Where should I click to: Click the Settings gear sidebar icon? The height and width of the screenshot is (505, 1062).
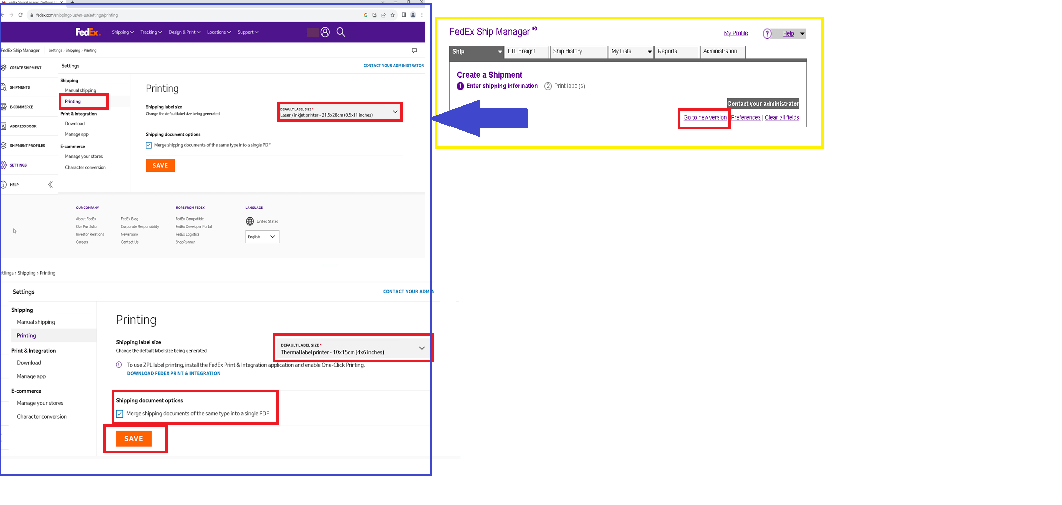tap(5, 165)
